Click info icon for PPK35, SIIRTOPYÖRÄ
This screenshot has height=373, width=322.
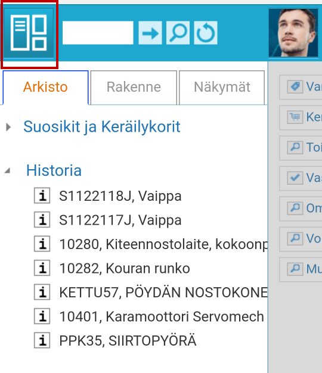click(42, 340)
